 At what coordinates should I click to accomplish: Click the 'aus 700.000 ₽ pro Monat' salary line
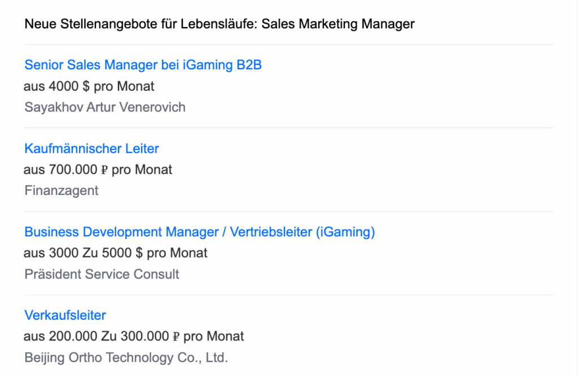coord(98,170)
